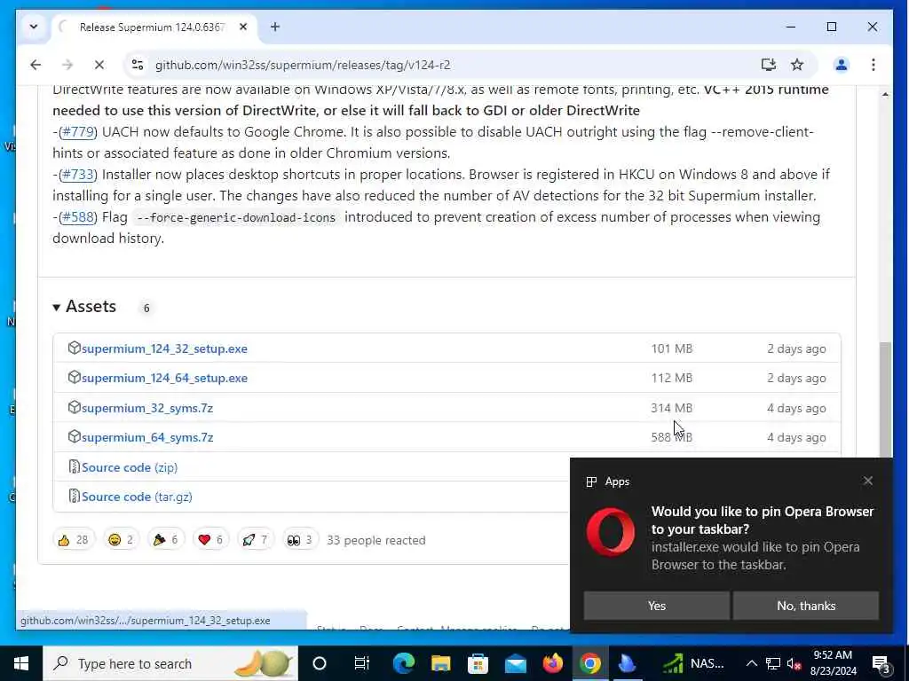Open issue #733 link
Screen dimensions: 909x681
click(x=78, y=175)
